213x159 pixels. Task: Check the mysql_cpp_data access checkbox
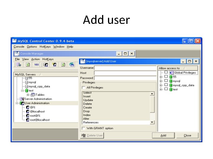(166, 85)
